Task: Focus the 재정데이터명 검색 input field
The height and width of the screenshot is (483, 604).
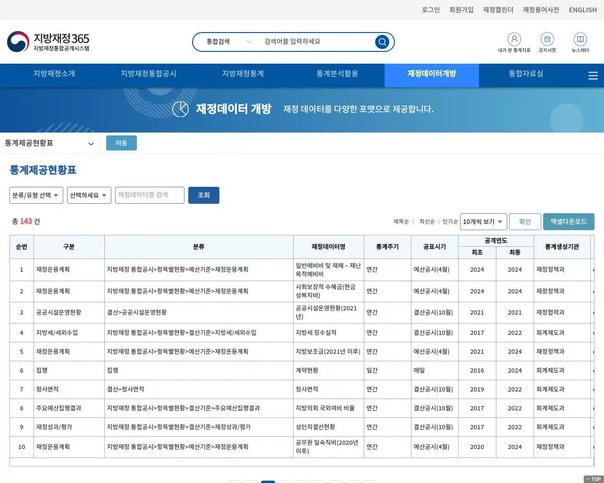Action: pyautogui.click(x=150, y=195)
